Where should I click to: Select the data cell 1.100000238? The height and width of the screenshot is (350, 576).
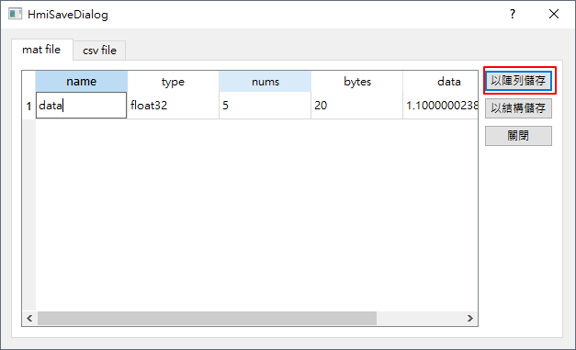coord(440,106)
